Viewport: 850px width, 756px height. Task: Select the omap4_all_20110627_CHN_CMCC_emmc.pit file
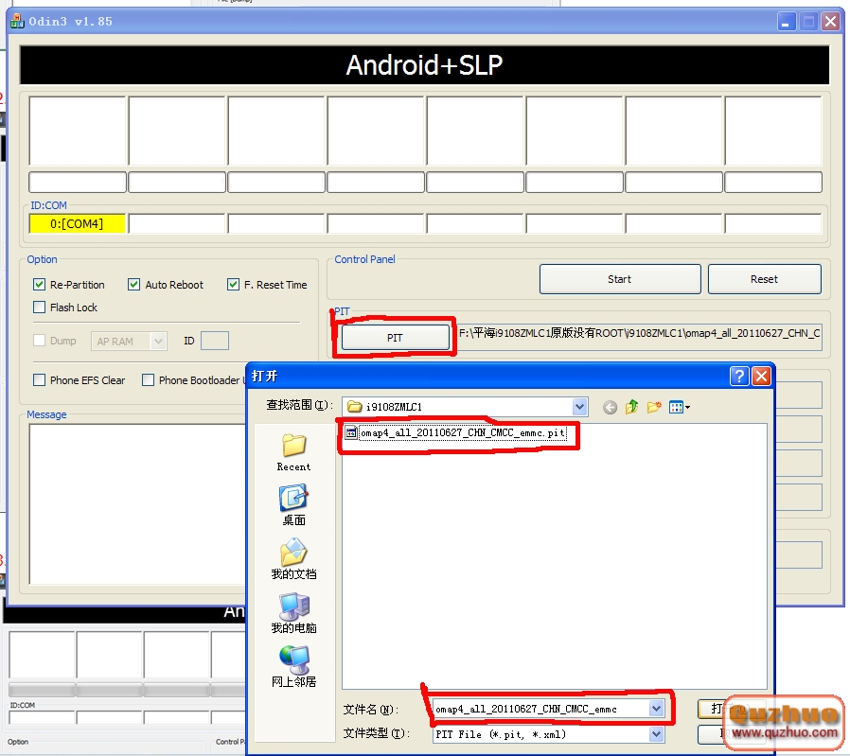(456, 433)
